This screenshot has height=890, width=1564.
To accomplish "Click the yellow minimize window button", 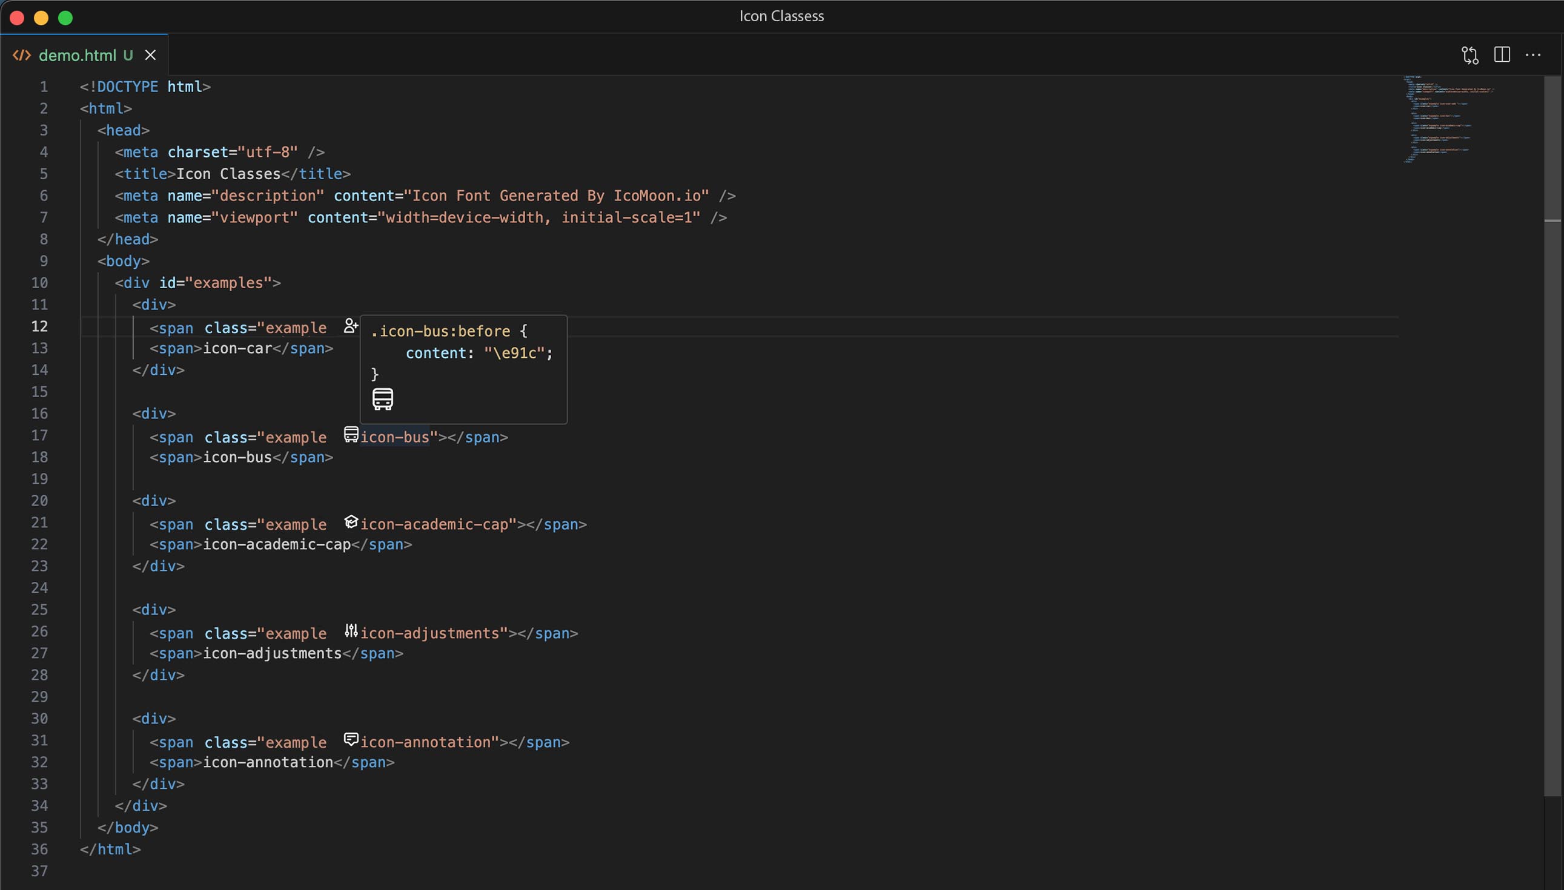I will tap(41, 18).
